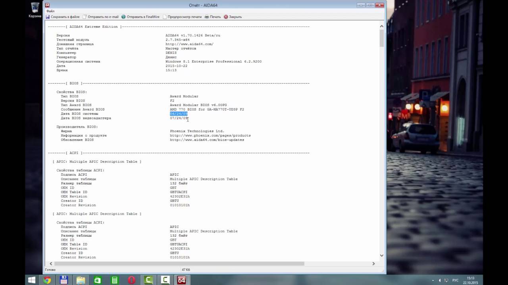
Task: Click the 'BIOS' section header line
Action: coord(179,84)
